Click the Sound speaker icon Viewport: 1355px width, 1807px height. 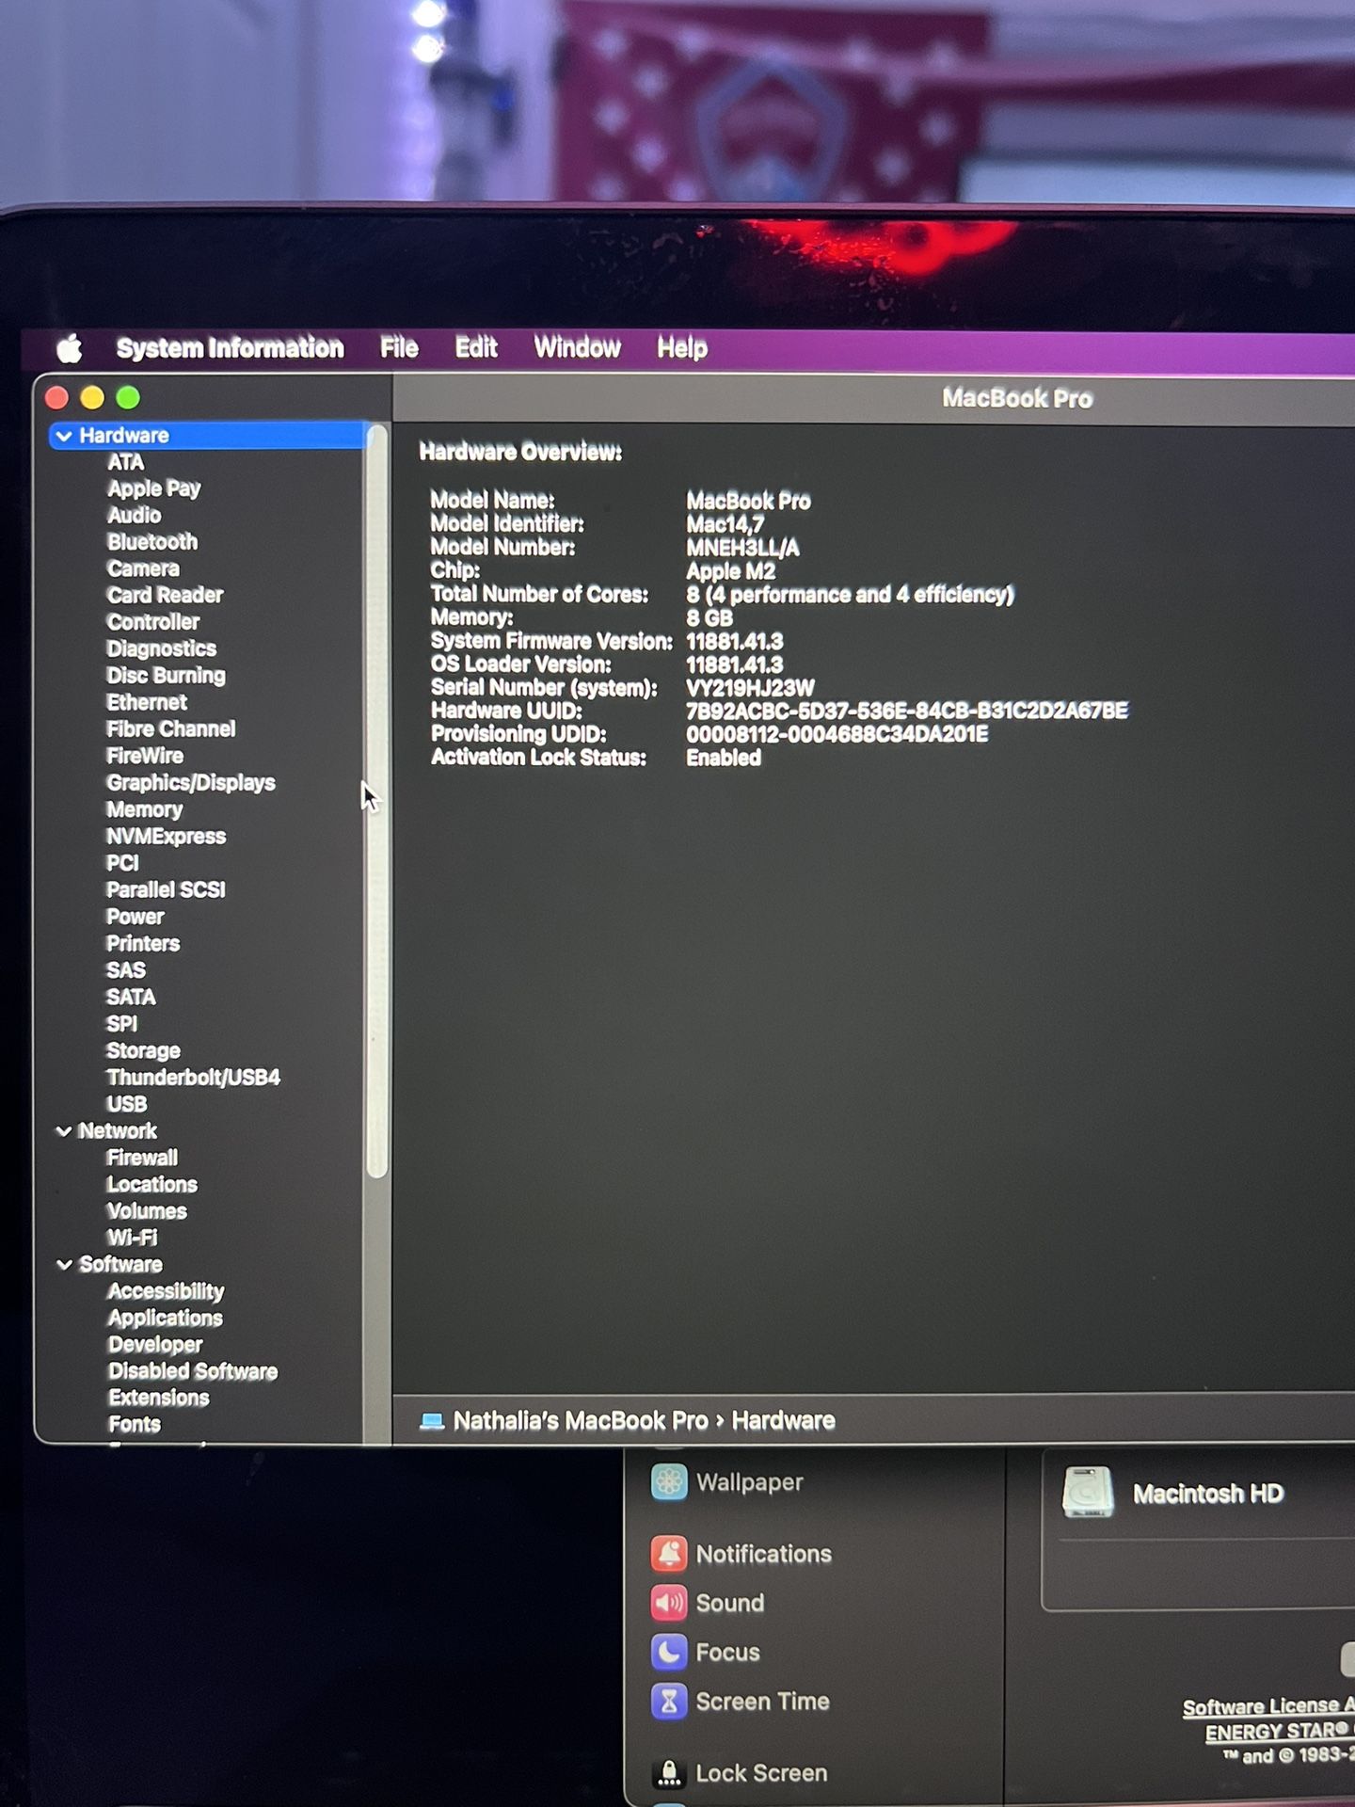(669, 1603)
